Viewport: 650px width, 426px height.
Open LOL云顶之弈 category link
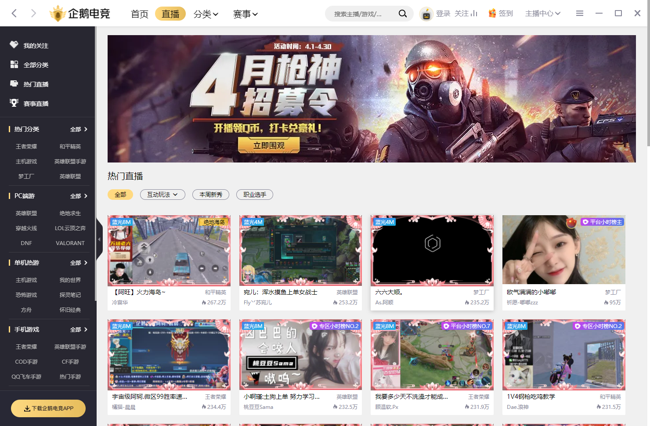click(70, 228)
